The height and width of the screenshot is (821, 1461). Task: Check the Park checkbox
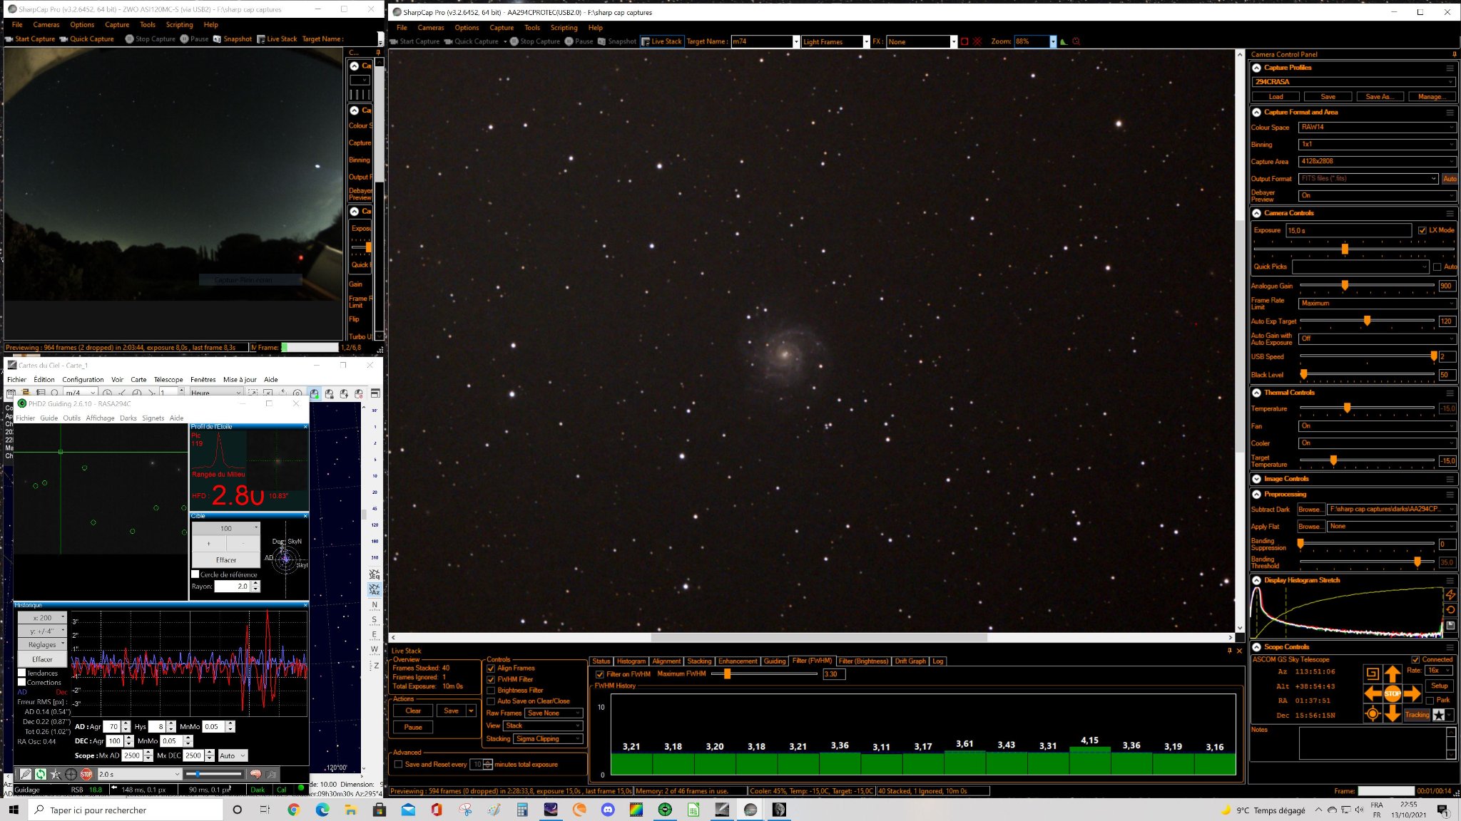pyautogui.click(x=1429, y=701)
